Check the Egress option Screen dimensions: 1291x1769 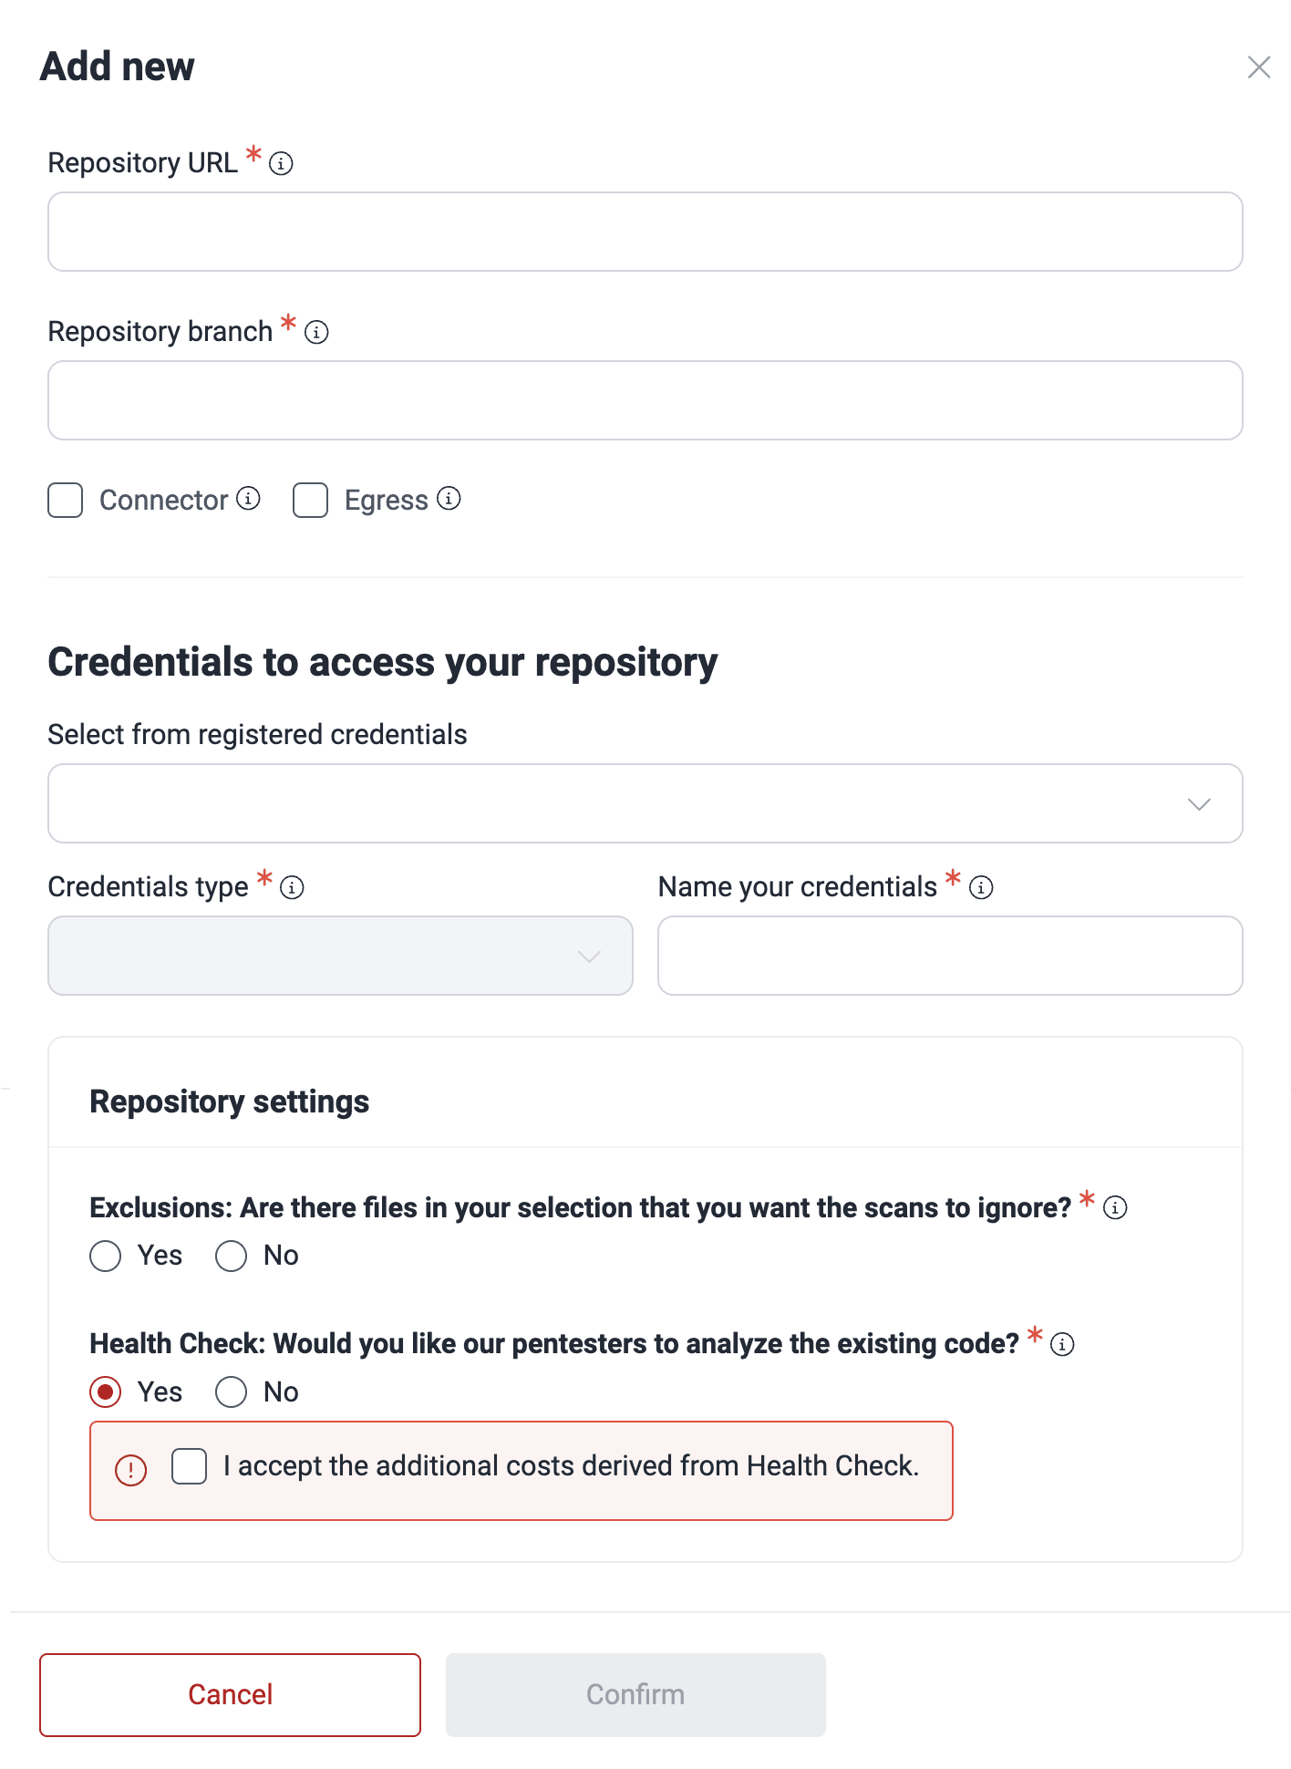tap(310, 500)
